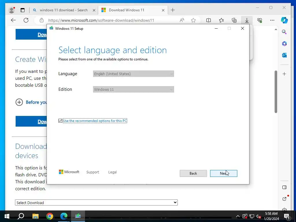Screen dimensions: 296x222
Task: Go back using the browser back arrow
Action: coord(13,20)
